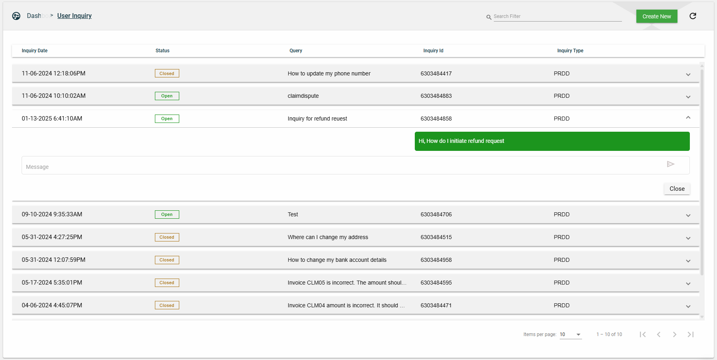Click the Dashboard breadcrumb item
Image resolution: width=717 pixels, height=360 pixels.
click(x=35, y=16)
